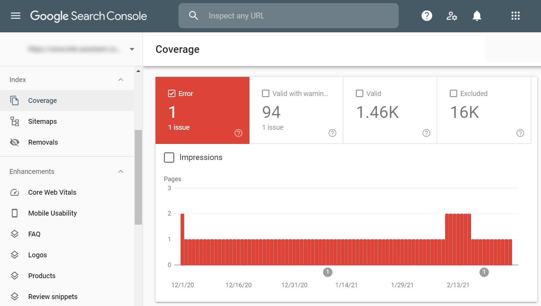The width and height of the screenshot is (541, 306).
Task: Click the Pages axis label
Action: pos(173,179)
